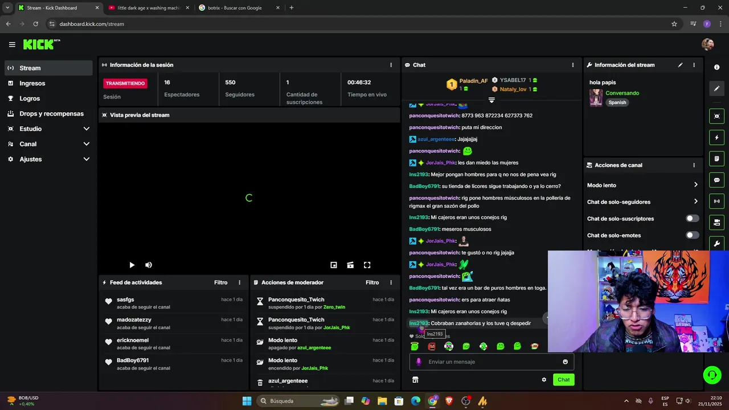Toggle Chat de solo-emotes switch

coord(693,235)
